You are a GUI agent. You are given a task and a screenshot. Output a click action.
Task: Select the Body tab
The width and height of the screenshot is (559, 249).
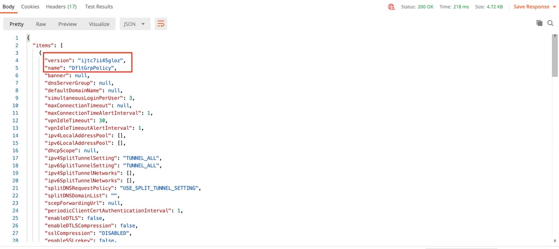pyautogui.click(x=8, y=7)
